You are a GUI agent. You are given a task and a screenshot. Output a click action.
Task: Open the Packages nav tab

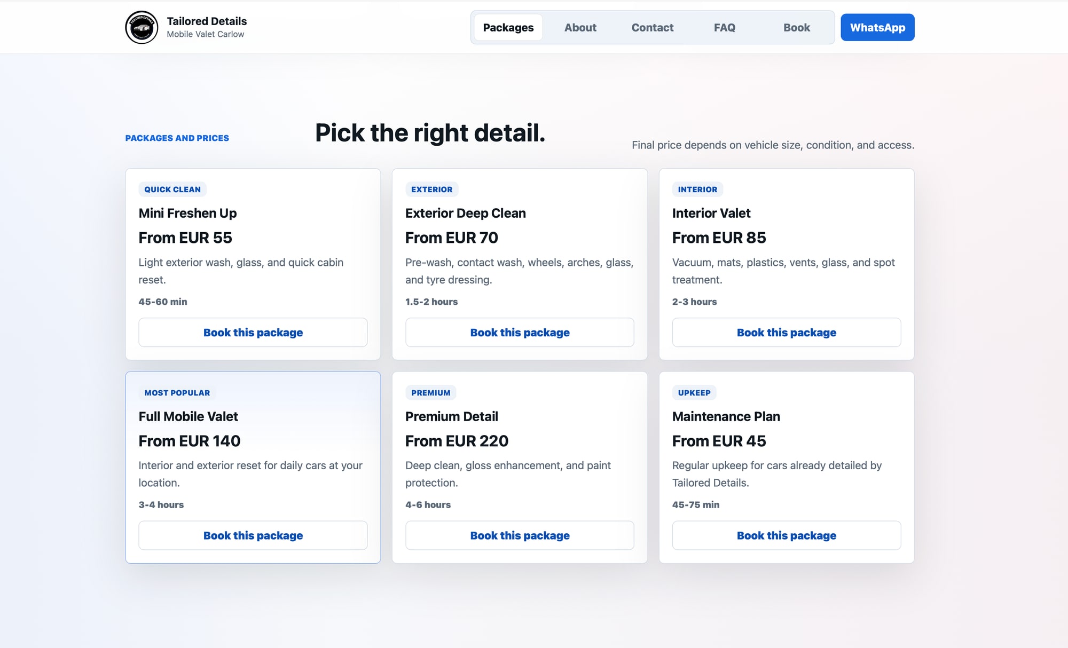(508, 27)
